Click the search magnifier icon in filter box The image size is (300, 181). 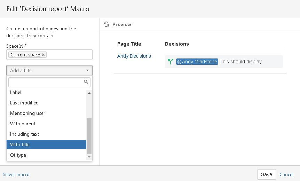click(86, 82)
